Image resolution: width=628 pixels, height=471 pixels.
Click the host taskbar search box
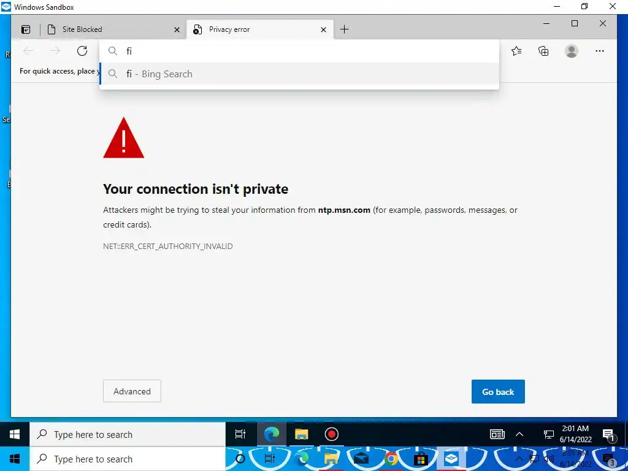tap(128, 459)
